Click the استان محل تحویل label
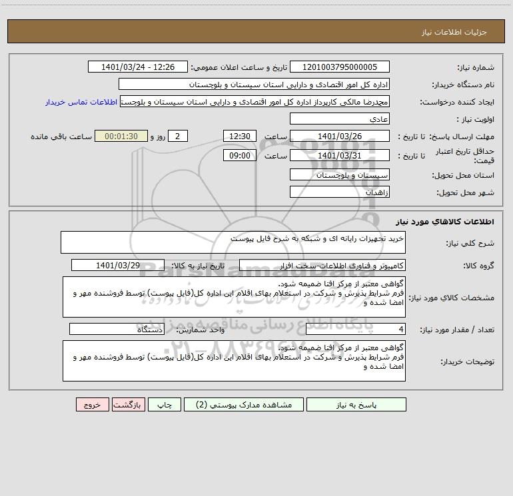Viewport: 513px width, 496px height. pos(463,175)
